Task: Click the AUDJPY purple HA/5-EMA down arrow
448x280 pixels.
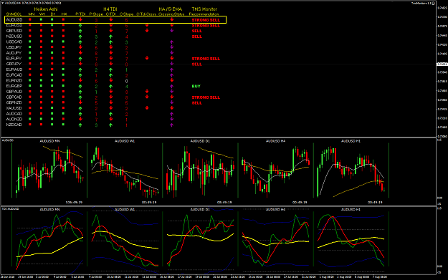Action: (172, 53)
